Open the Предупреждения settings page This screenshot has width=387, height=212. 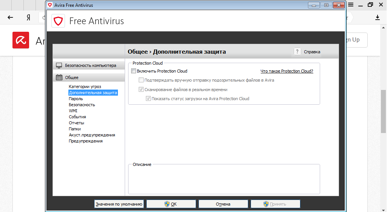click(x=86, y=141)
